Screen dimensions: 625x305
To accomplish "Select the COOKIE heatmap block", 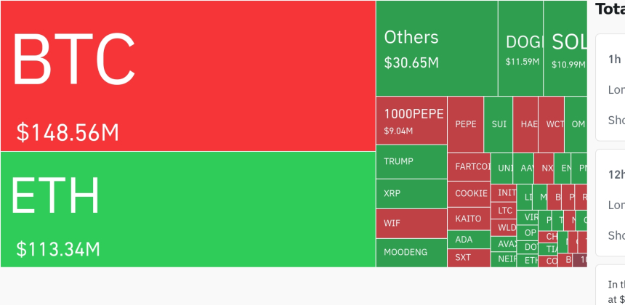I will pos(469,194).
